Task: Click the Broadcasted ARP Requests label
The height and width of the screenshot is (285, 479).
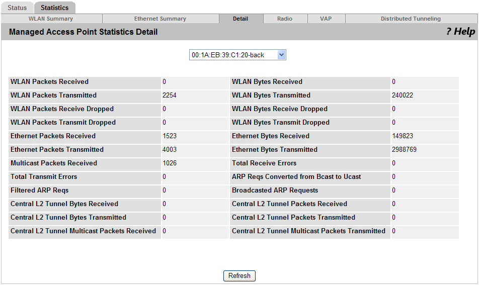Action: point(275,190)
